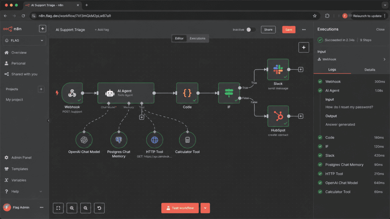The image size is (390, 219).
Task: Expand the Test workflow dropdown arrow
Action: click(x=205, y=208)
